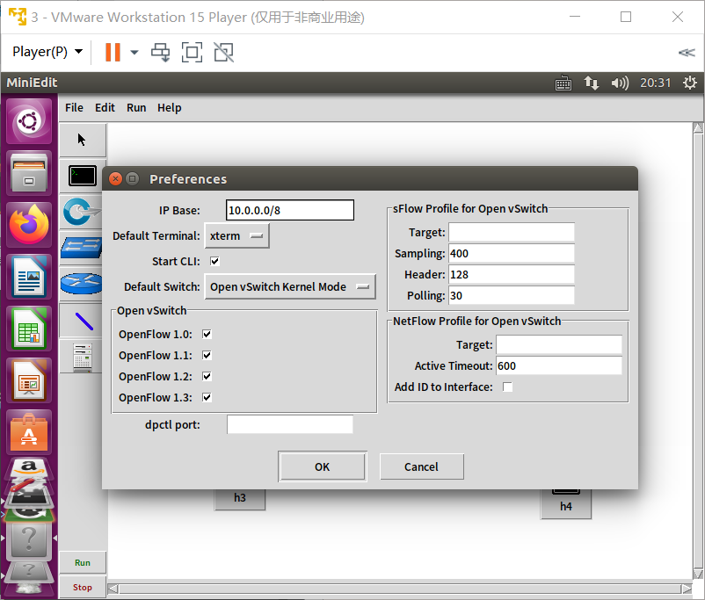
Task: Open the Run menu in MiniEdit
Action: 136,108
